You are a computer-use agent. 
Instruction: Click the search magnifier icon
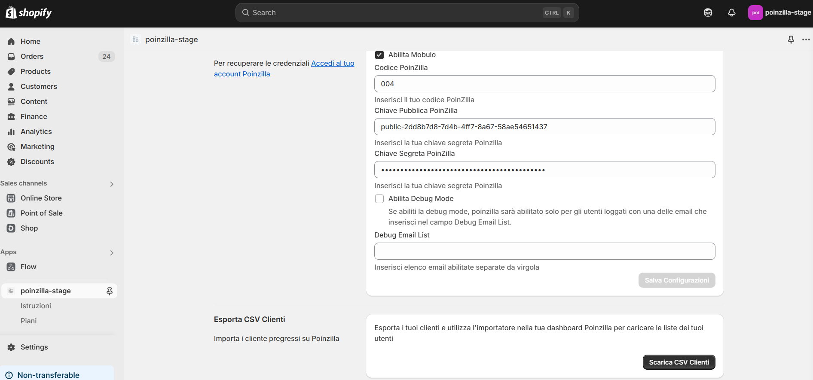pyautogui.click(x=246, y=12)
